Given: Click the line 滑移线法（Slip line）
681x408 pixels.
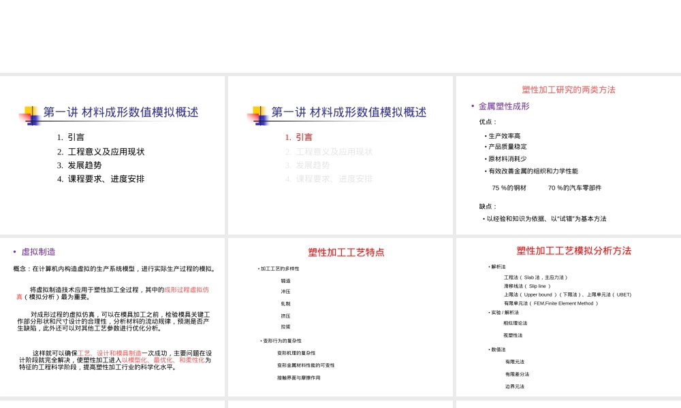Looking at the screenshot, I should pos(527,286).
